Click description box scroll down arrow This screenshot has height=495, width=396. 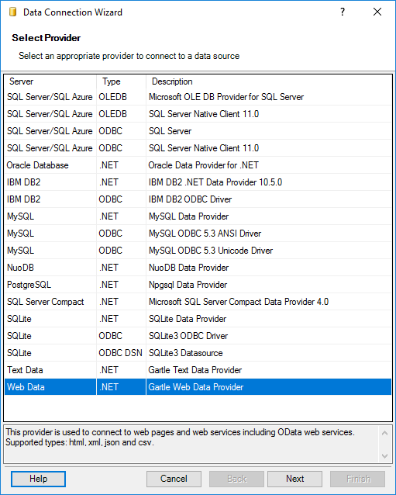[384, 456]
